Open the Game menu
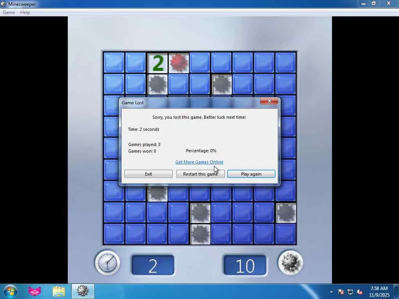 [9, 12]
